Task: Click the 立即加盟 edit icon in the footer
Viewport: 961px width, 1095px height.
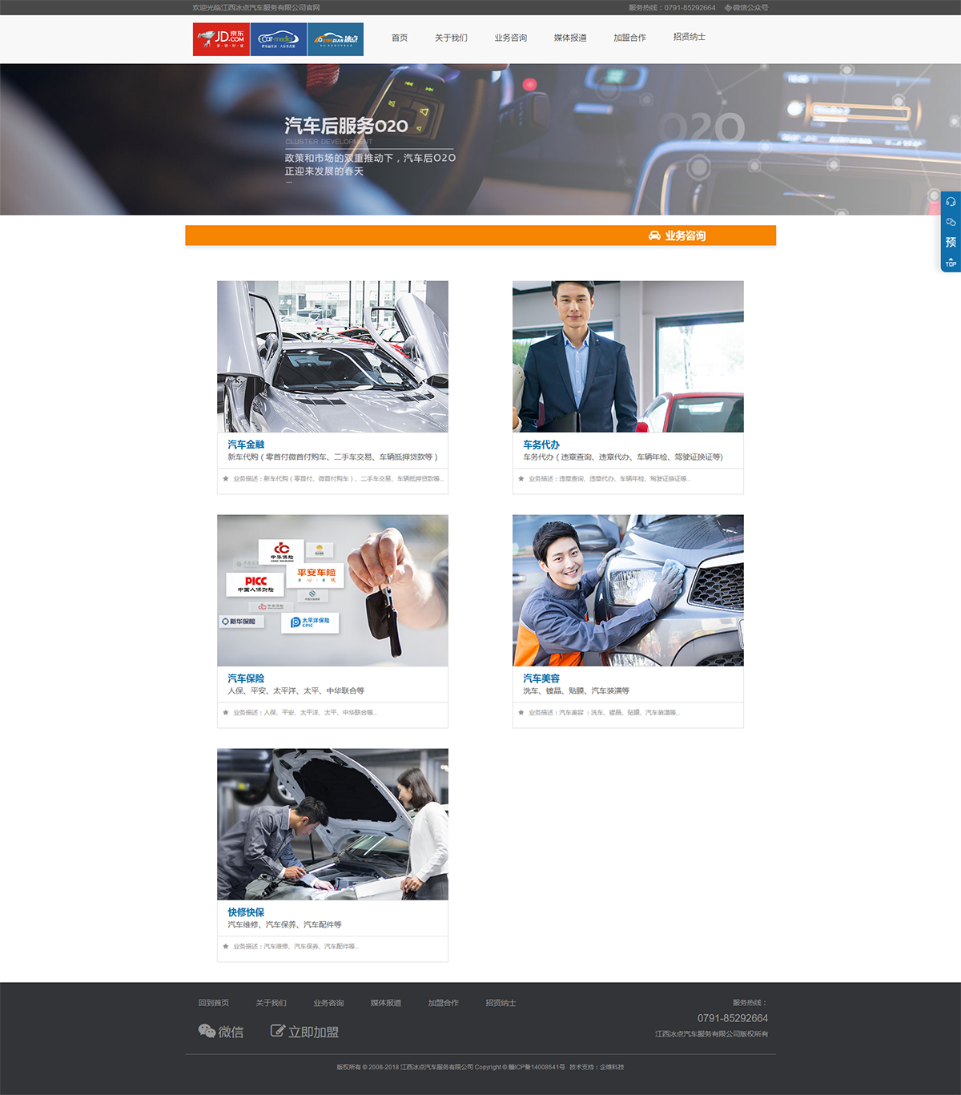Action: click(278, 1031)
